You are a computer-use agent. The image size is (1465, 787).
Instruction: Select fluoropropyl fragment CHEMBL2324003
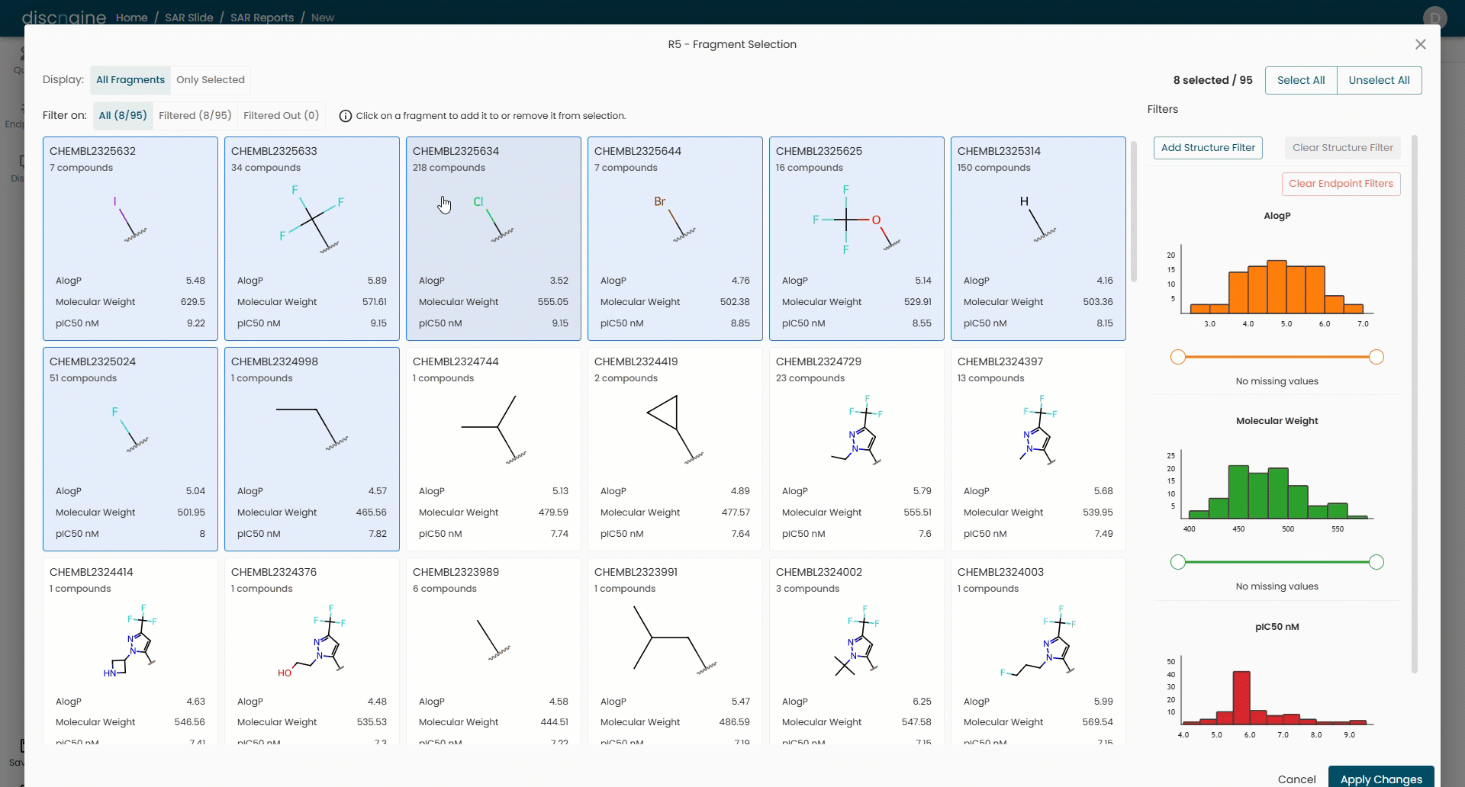tap(1038, 651)
